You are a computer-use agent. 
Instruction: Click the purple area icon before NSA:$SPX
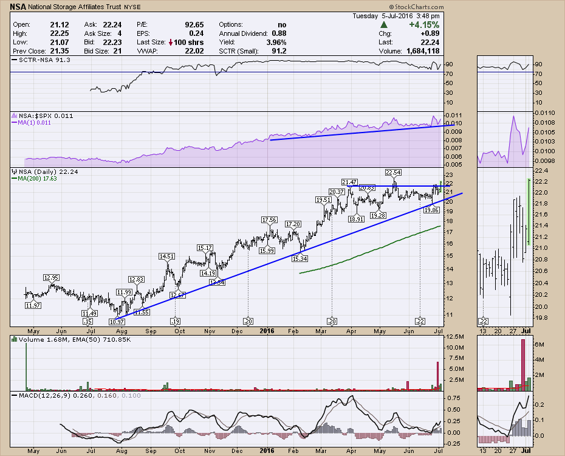coord(15,116)
